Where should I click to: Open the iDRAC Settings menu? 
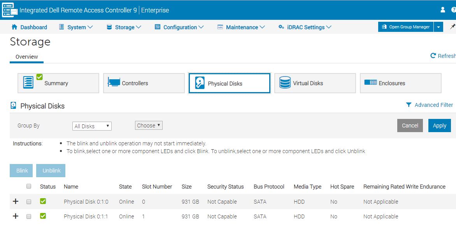tap(305, 27)
